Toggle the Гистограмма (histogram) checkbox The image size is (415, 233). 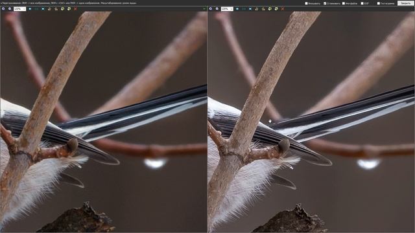click(x=379, y=3)
